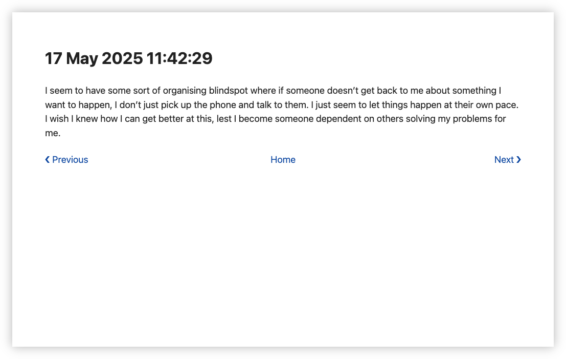This screenshot has width=566, height=359.
Task: Open the Next entry link
Action: pos(508,159)
